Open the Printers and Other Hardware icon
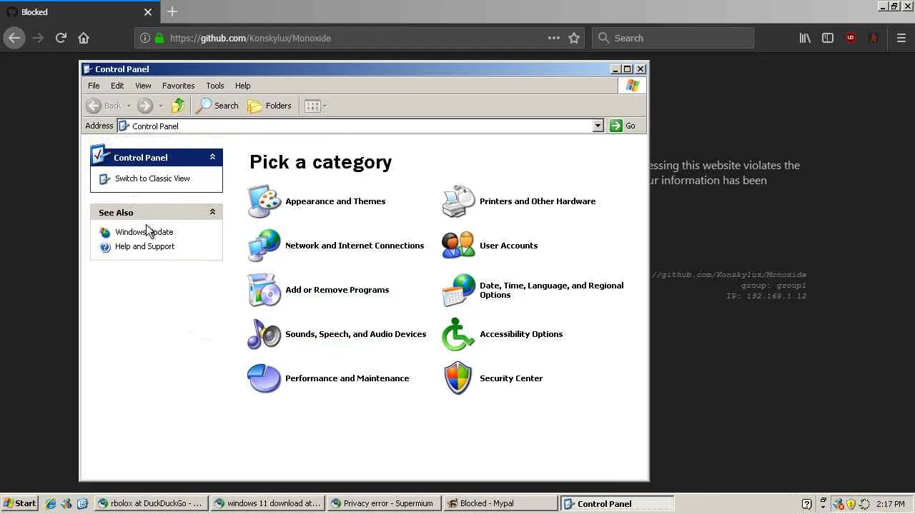This screenshot has height=514, width=915. pyautogui.click(x=458, y=201)
